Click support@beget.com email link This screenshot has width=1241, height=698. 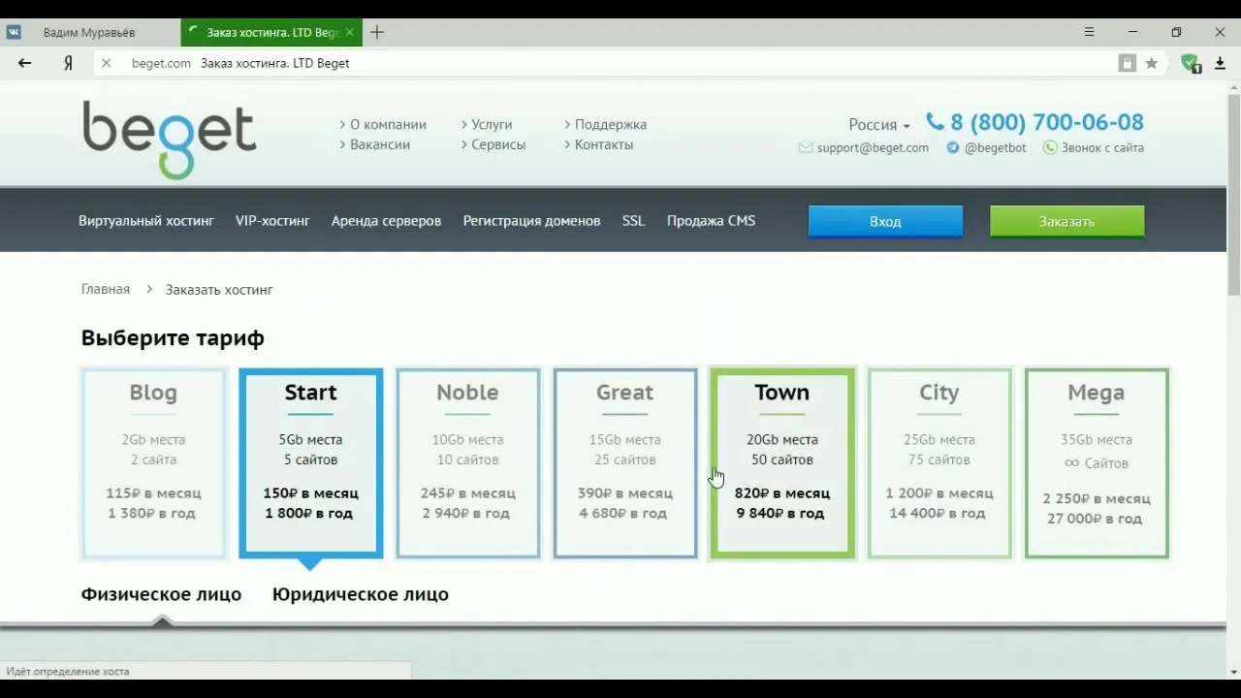(873, 148)
